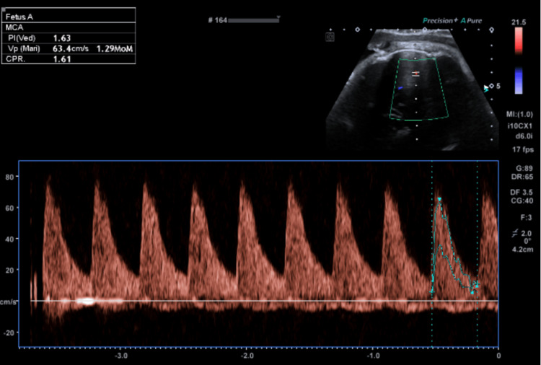541x365 pixels.
Task: Click the i10CX1 transducer label
Action: click(x=519, y=126)
